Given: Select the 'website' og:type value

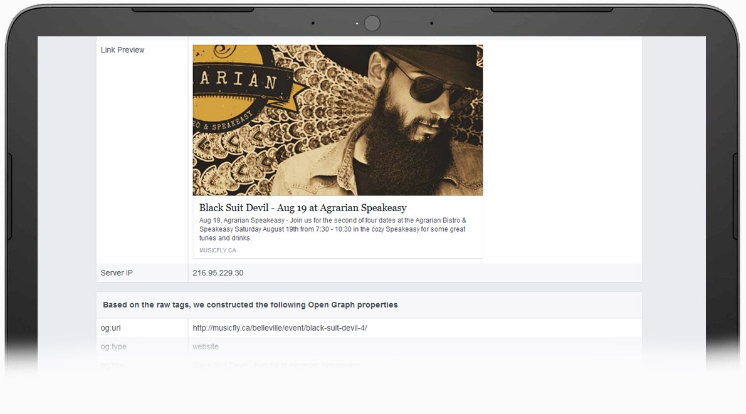Looking at the screenshot, I should [206, 346].
